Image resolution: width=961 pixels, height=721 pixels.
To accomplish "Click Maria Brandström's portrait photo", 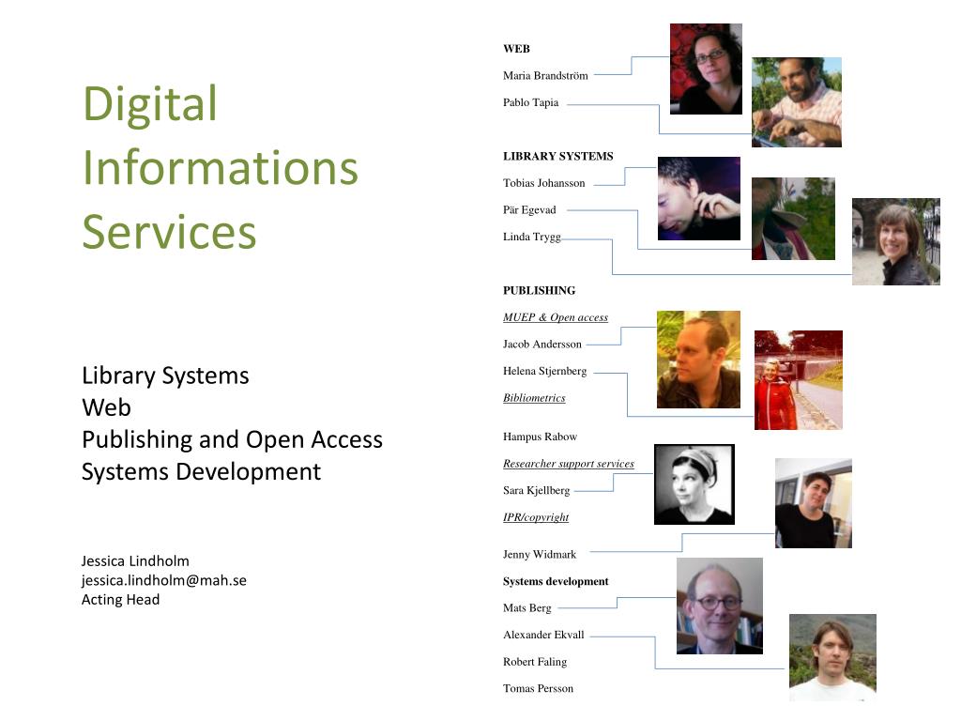I will tap(706, 69).
